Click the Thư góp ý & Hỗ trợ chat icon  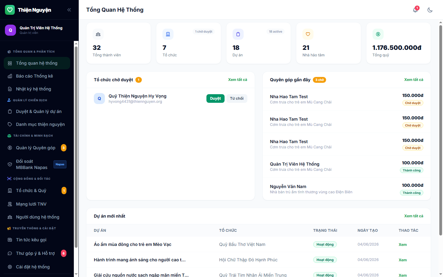10,253
